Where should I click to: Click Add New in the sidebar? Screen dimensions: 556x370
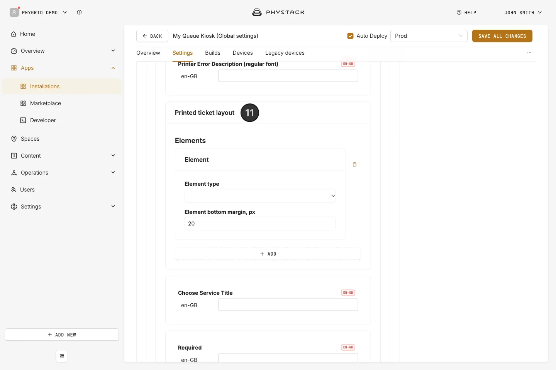[x=62, y=335]
